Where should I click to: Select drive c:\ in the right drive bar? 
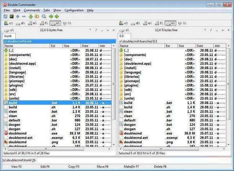(x=124, y=23)
